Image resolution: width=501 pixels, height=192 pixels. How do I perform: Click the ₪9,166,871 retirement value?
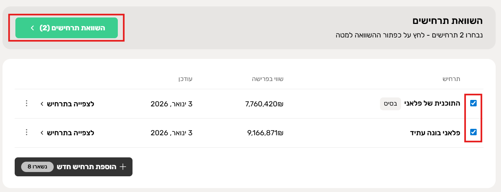click(265, 133)
